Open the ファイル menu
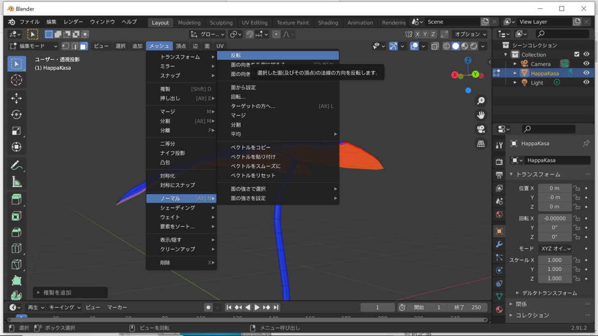Viewport: 598px width, 336px height. [x=29, y=22]
